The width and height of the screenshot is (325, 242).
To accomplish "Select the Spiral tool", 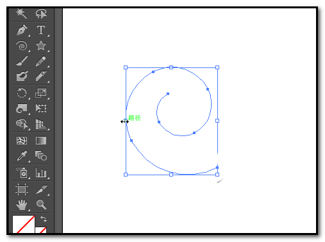I will [x=22, y=46].
